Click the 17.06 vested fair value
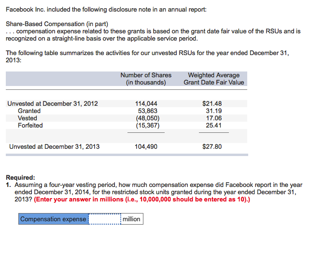 click(x=214, y=118)
